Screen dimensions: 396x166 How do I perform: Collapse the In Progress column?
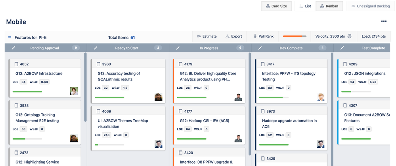(178, 48)
